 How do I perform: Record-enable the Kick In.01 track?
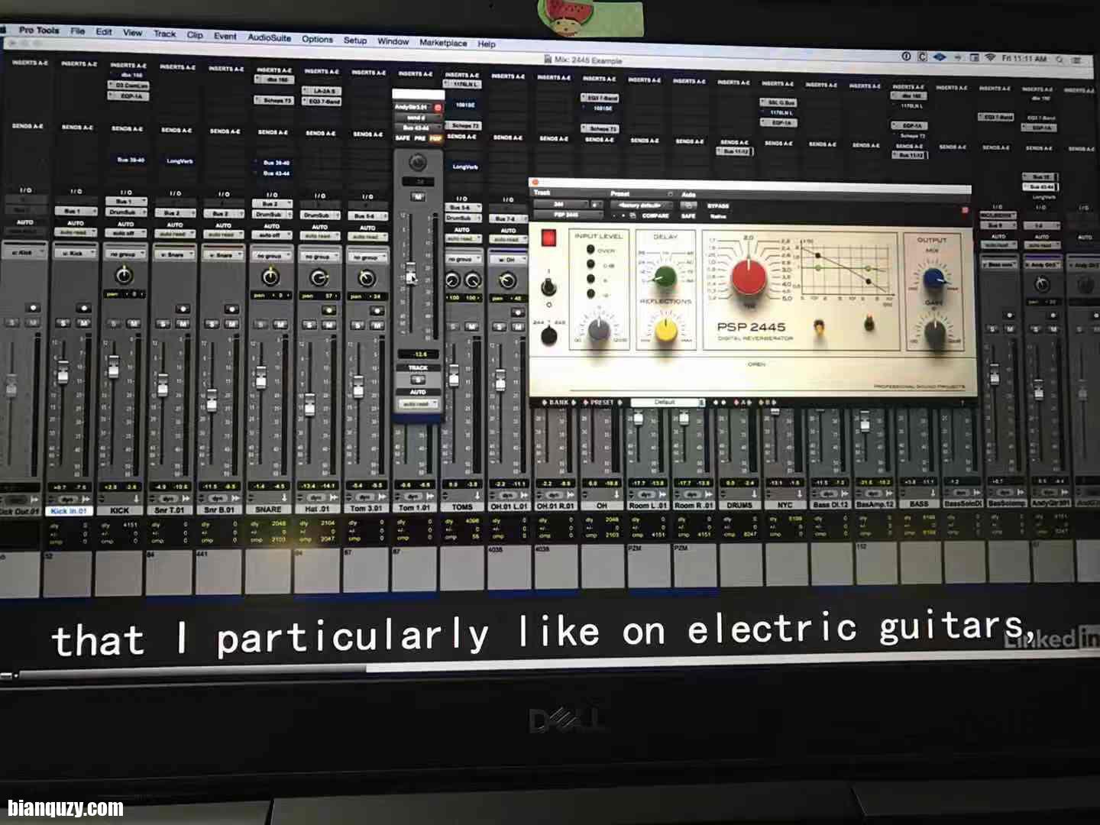pos(83,308)
